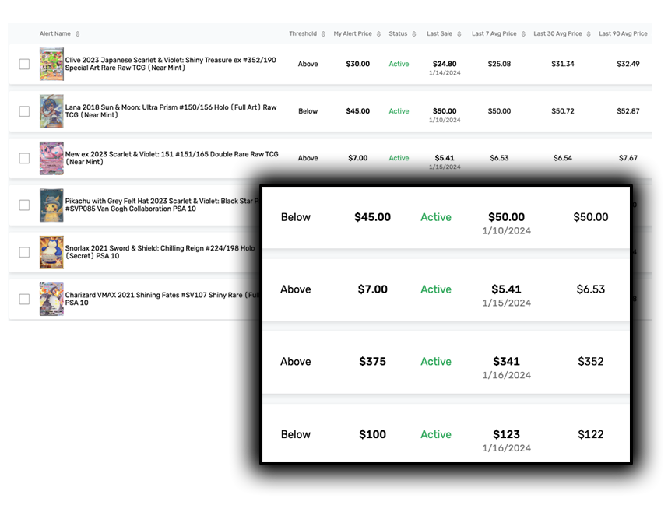This screenshot has height=505, width=668.
Task: Open the Mew ex card thumbnail
Action: [x=51, y=159]
